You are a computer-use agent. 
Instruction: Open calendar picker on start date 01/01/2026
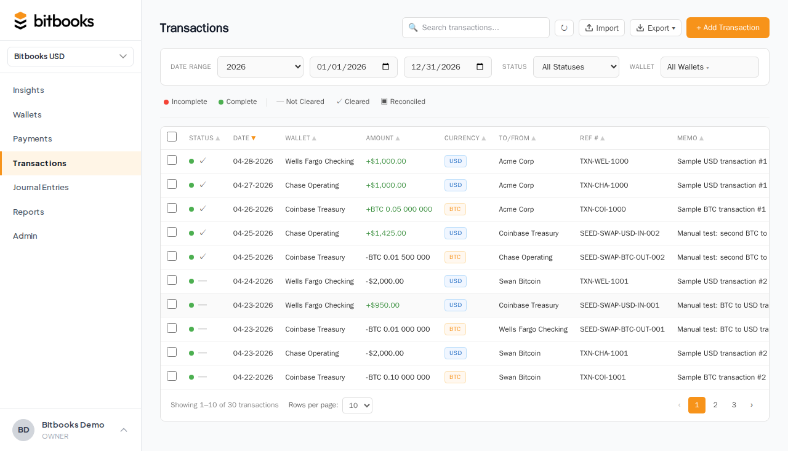tap(386, 66)
